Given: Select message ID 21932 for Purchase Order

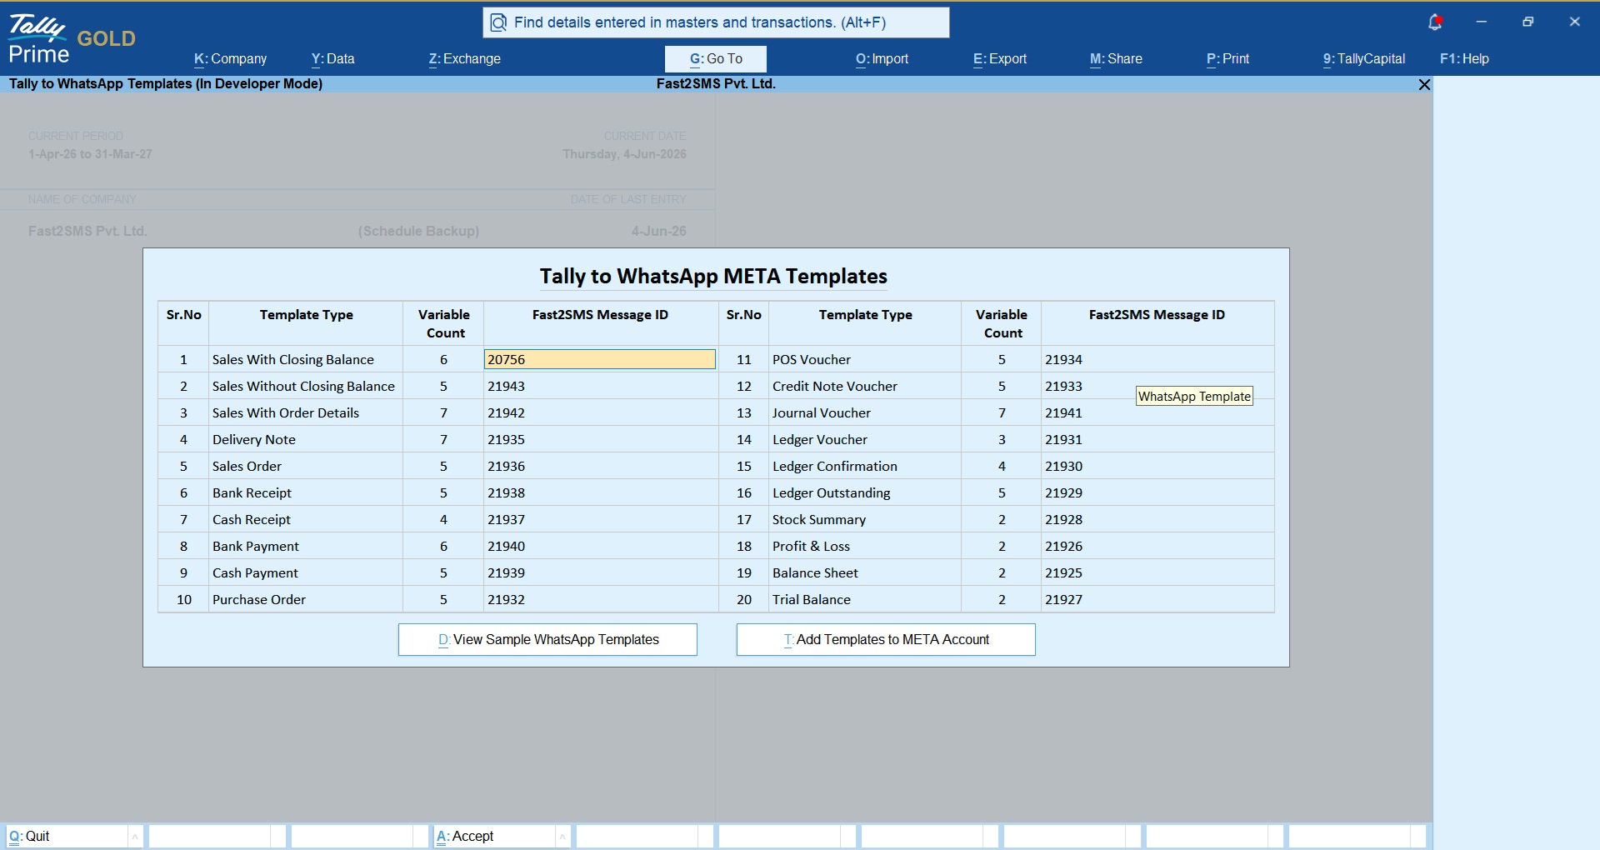Looking at the screenshot, I should [x=600, y=599].
